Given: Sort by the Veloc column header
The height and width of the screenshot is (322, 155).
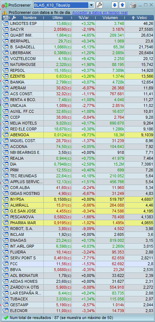Looking at the screenshot, I should pyautogui.click(x=139, y=18).
